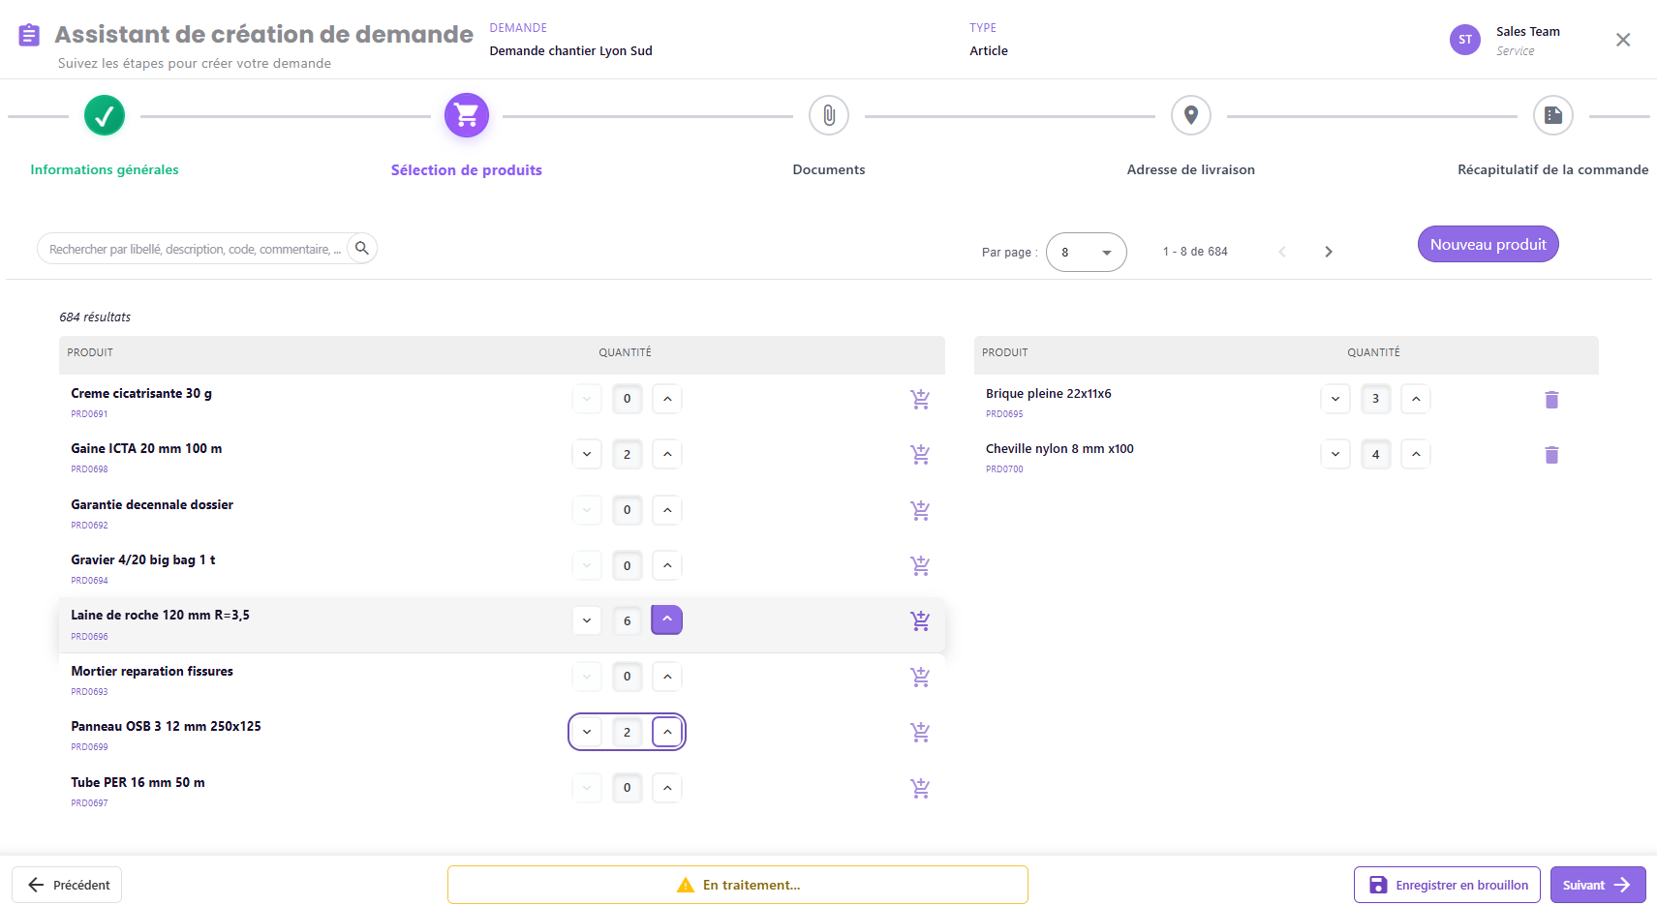Edit quantity field for Gaine ICTA
Screen dimensions: 1657x906
(628, 454)
